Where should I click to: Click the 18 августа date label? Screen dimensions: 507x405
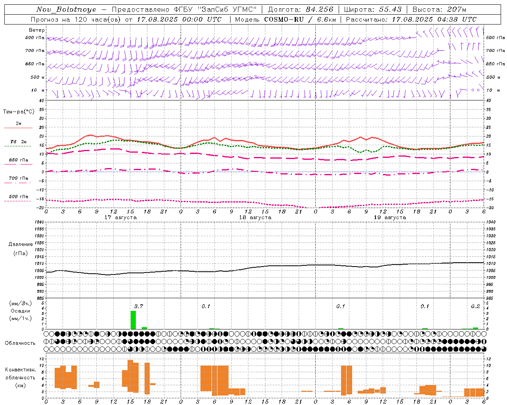point(255,218)
